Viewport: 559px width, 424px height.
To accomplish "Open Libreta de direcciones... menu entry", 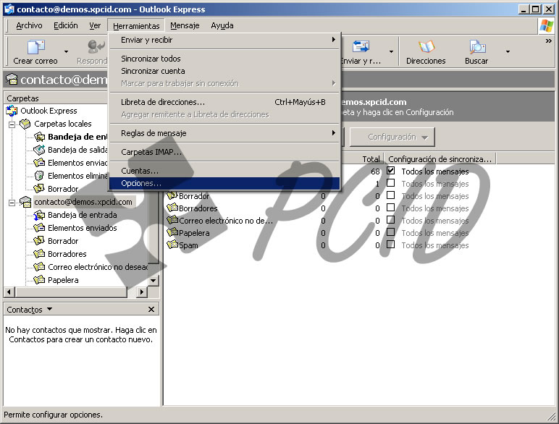I will tap(224, 102).
